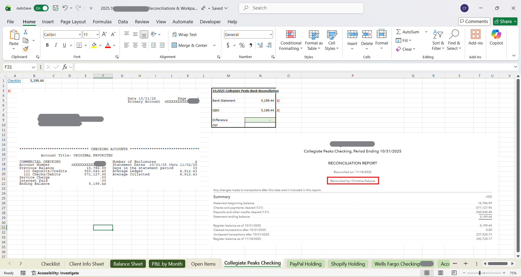Switch to the Balance Sheet sheet tab

128,264
